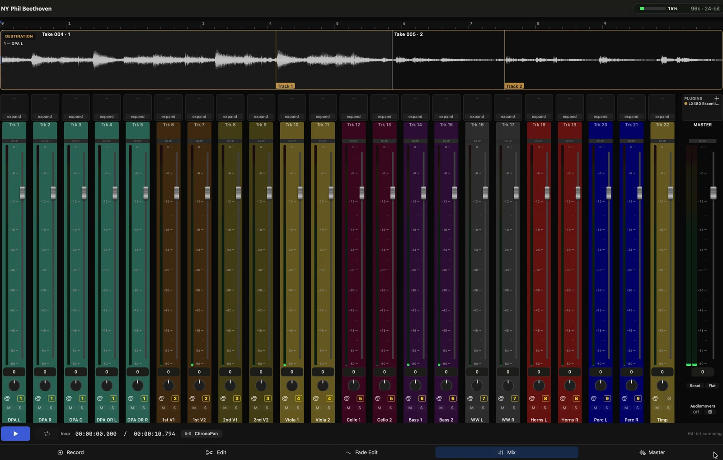
Task: Click group 7 badge on WW R
Action: (x=515, y=399)
